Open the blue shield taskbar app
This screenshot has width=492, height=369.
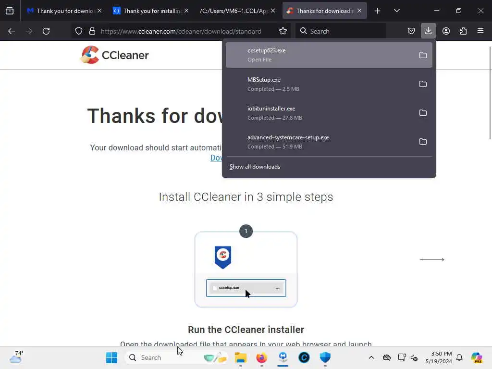pyautogui.click(x=325, y=357)
